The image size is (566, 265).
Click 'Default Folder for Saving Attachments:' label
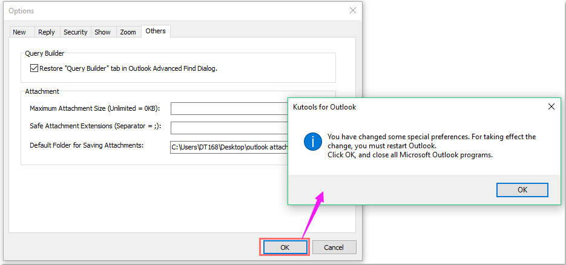(87, 145)
